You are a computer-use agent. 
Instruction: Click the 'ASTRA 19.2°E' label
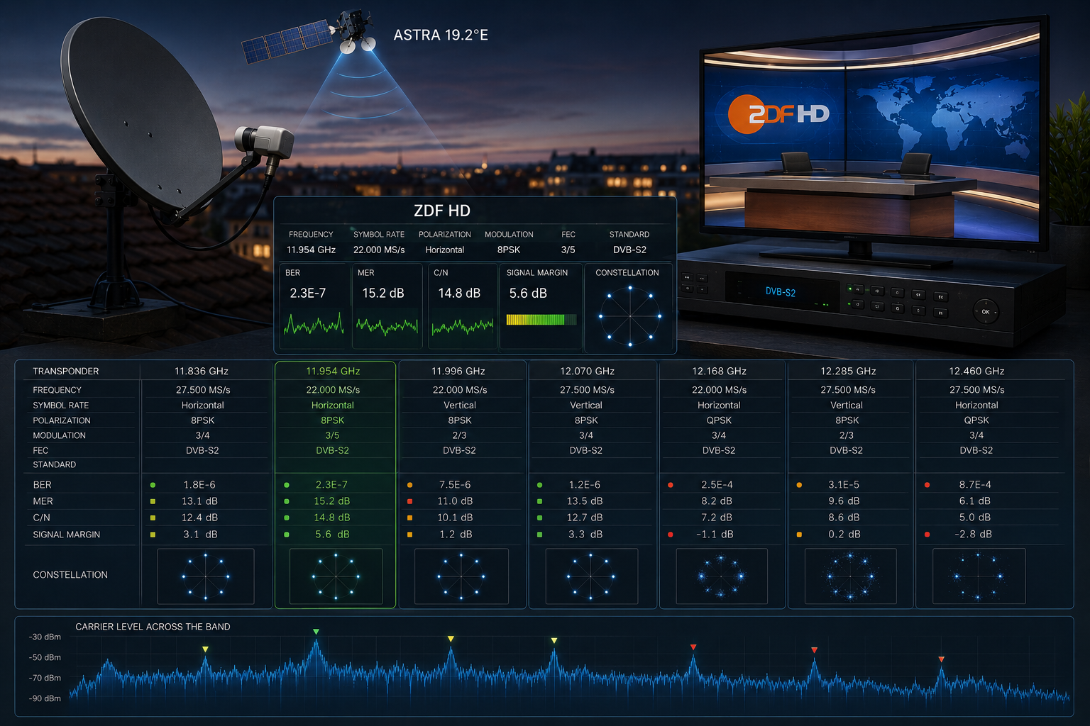[x=441, y=35]
